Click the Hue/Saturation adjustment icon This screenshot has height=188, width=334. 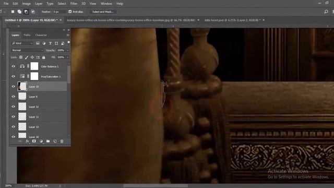[22, 76]
